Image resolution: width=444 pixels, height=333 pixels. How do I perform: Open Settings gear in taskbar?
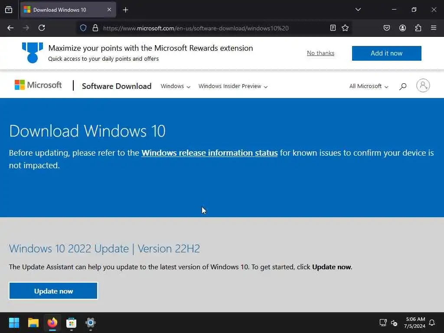(x=91, y=323)
